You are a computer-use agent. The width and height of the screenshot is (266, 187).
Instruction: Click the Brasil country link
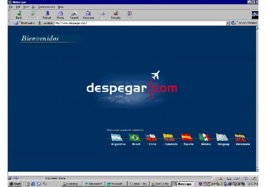[x=136, y=144]
